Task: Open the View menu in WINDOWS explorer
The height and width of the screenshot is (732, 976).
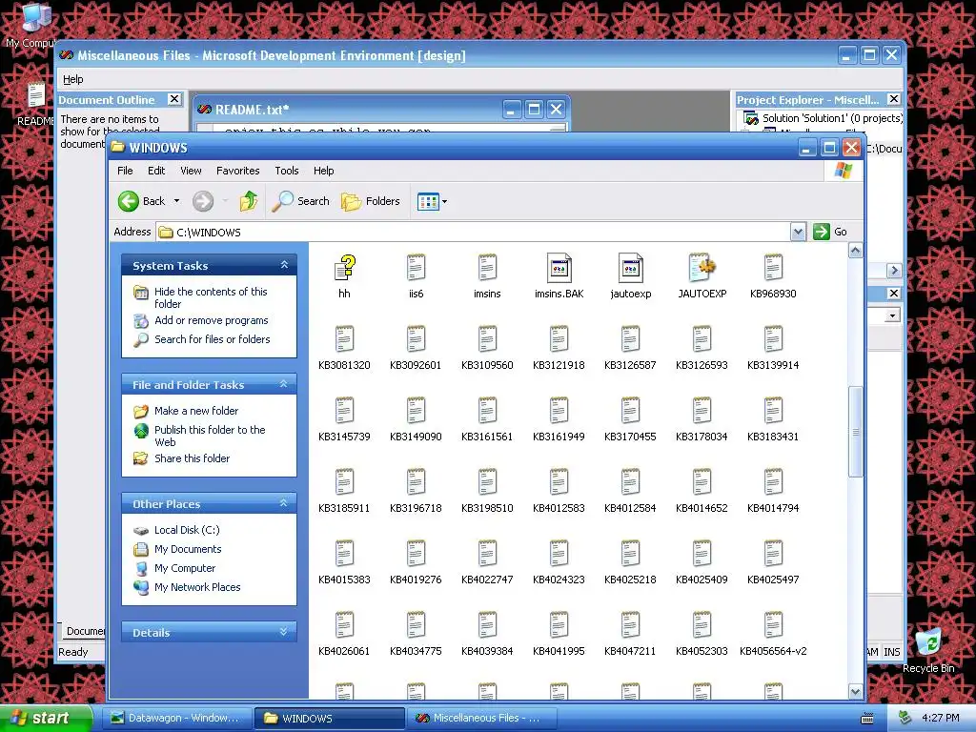Action: click(x=191, y=171)
